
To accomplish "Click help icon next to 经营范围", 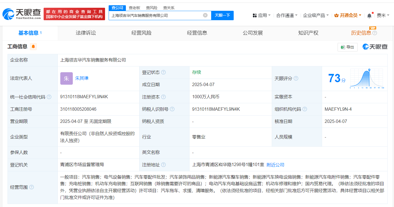I will pyautogui.click(x=32, y=187).
